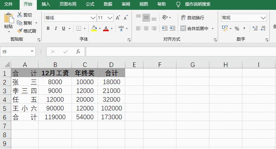
Task: Decrease font size with small A
Action: pos(126,18)
